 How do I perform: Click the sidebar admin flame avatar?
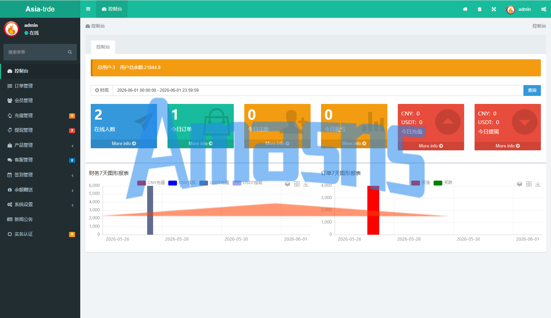12,29
